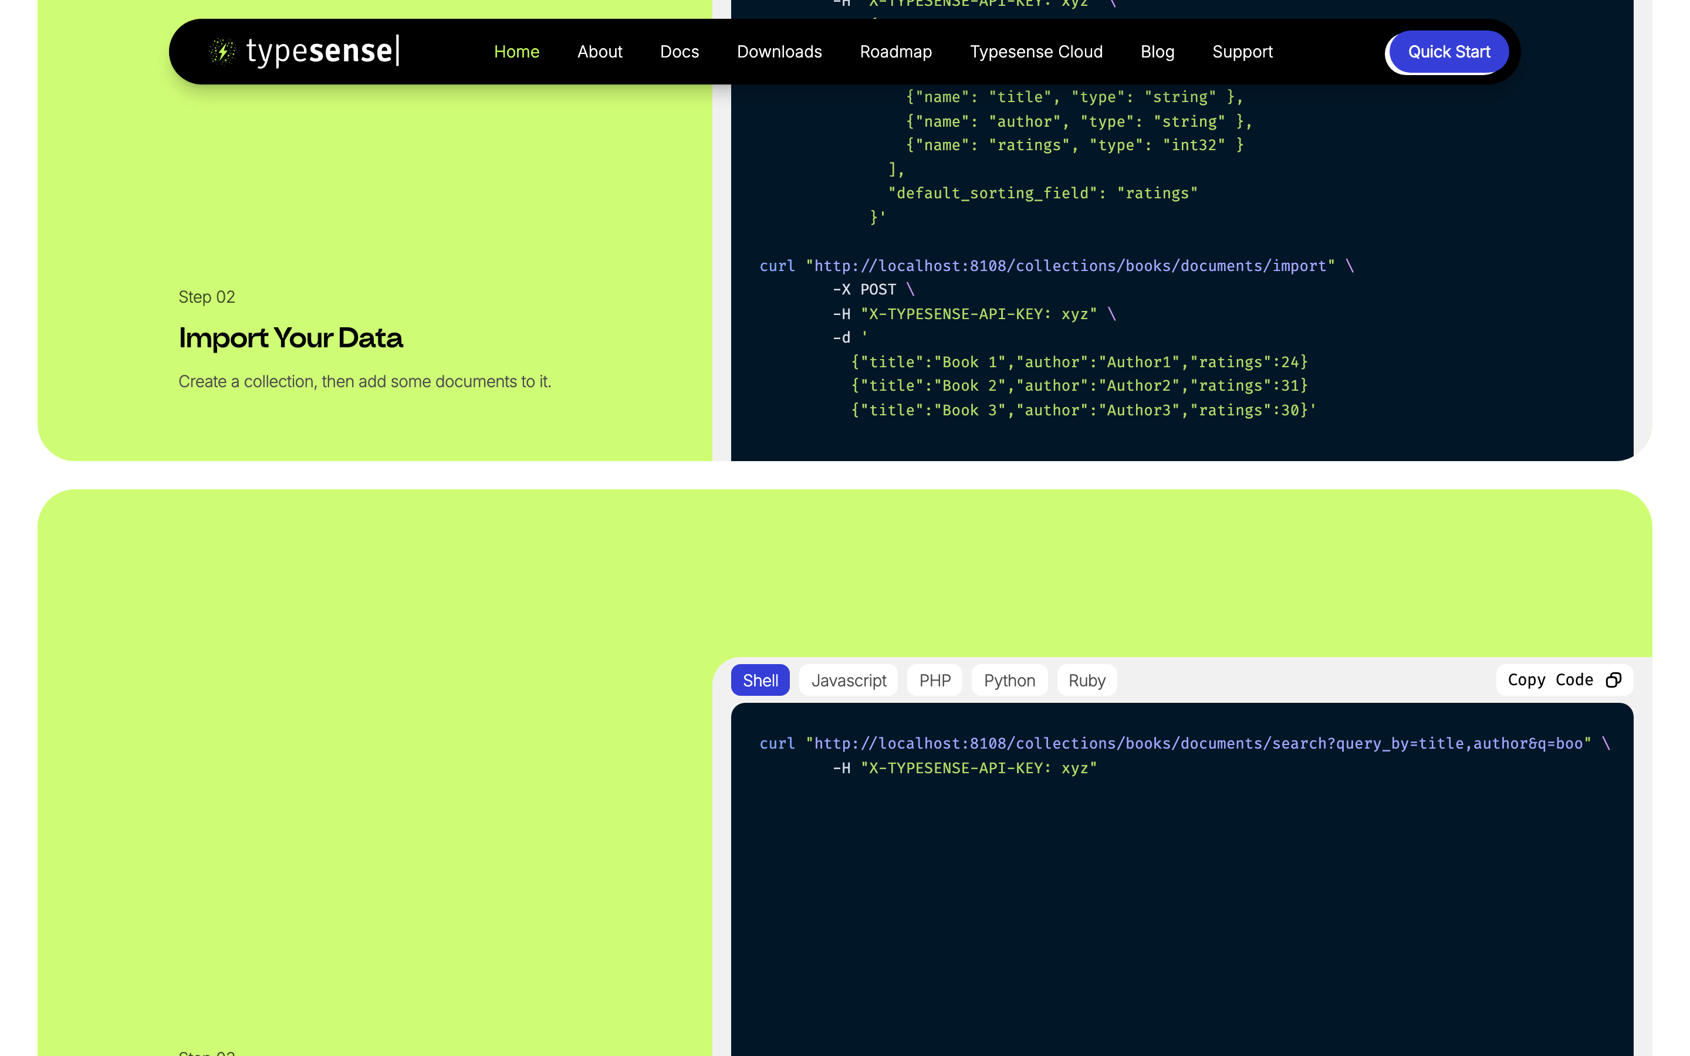Click the 'Book 2' JSON line
This screenshot has width=1690, height=1056.
(x=1079, y=385)
